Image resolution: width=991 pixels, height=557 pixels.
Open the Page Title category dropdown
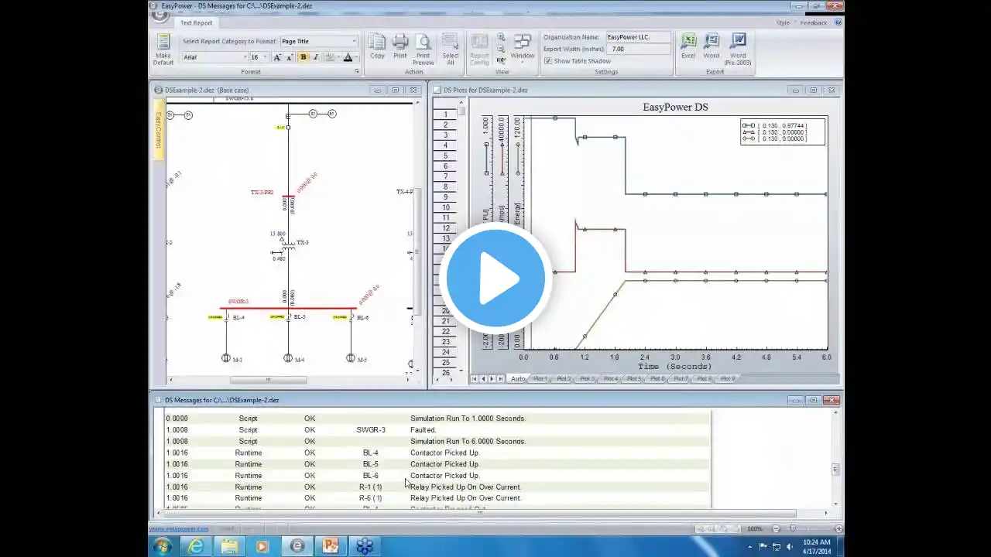point(319,41)
